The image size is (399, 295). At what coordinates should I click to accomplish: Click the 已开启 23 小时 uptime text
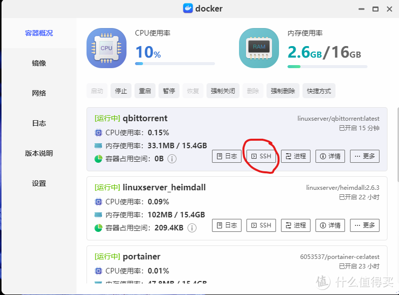[x=359, y=266]
